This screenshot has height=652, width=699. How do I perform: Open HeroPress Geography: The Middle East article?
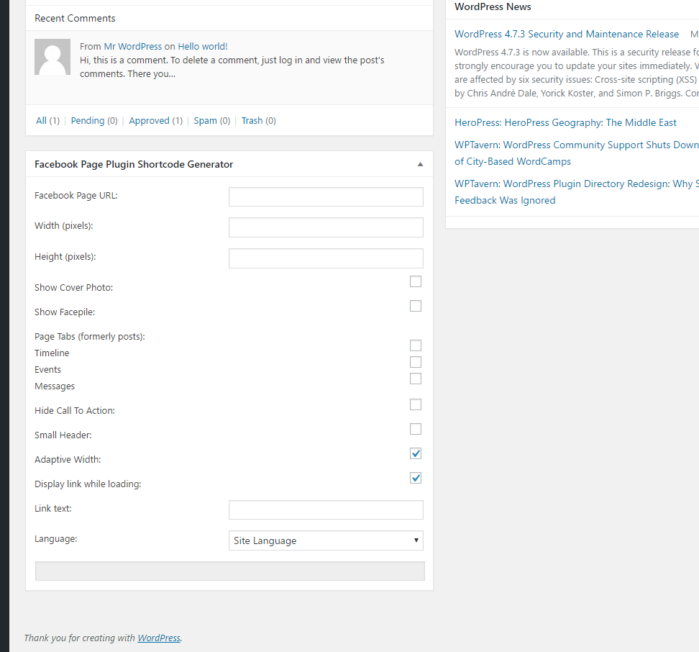pyautogui.click(x=565, y=122)
